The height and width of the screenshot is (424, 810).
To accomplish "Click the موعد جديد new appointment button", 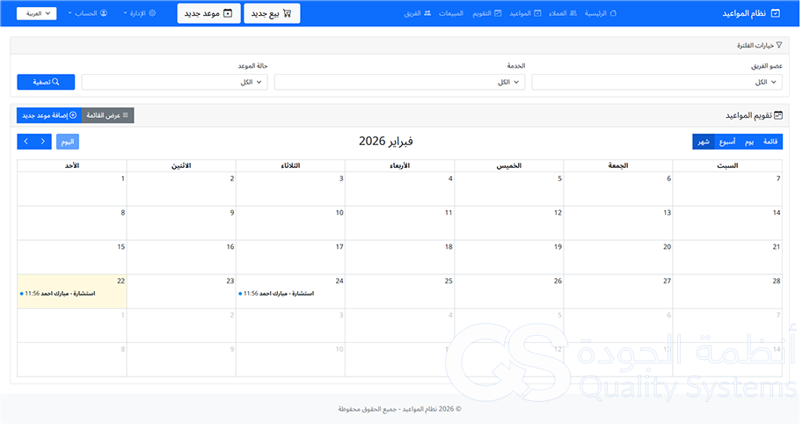I will 208,13.
